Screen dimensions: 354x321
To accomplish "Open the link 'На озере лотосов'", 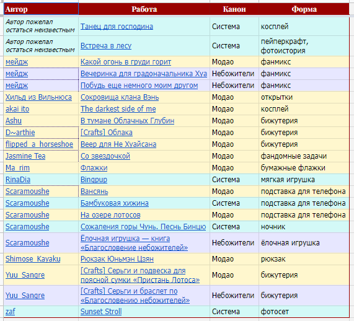I will pyautogui.click(x=110, y=214).
